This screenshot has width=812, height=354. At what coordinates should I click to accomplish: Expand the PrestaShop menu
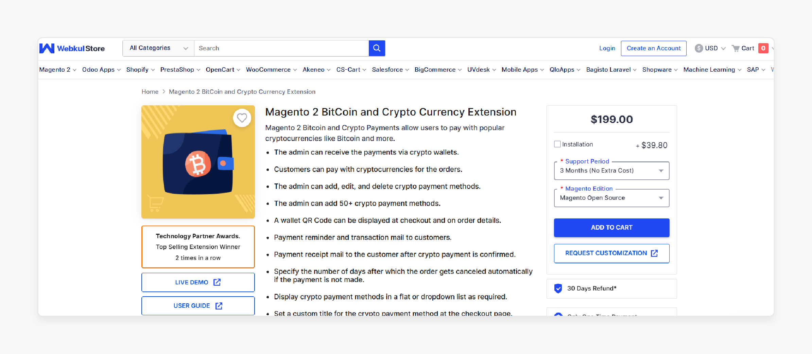click(180, 70)
